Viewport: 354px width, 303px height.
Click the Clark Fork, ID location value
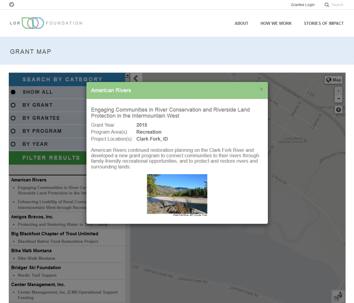[152, 139]
